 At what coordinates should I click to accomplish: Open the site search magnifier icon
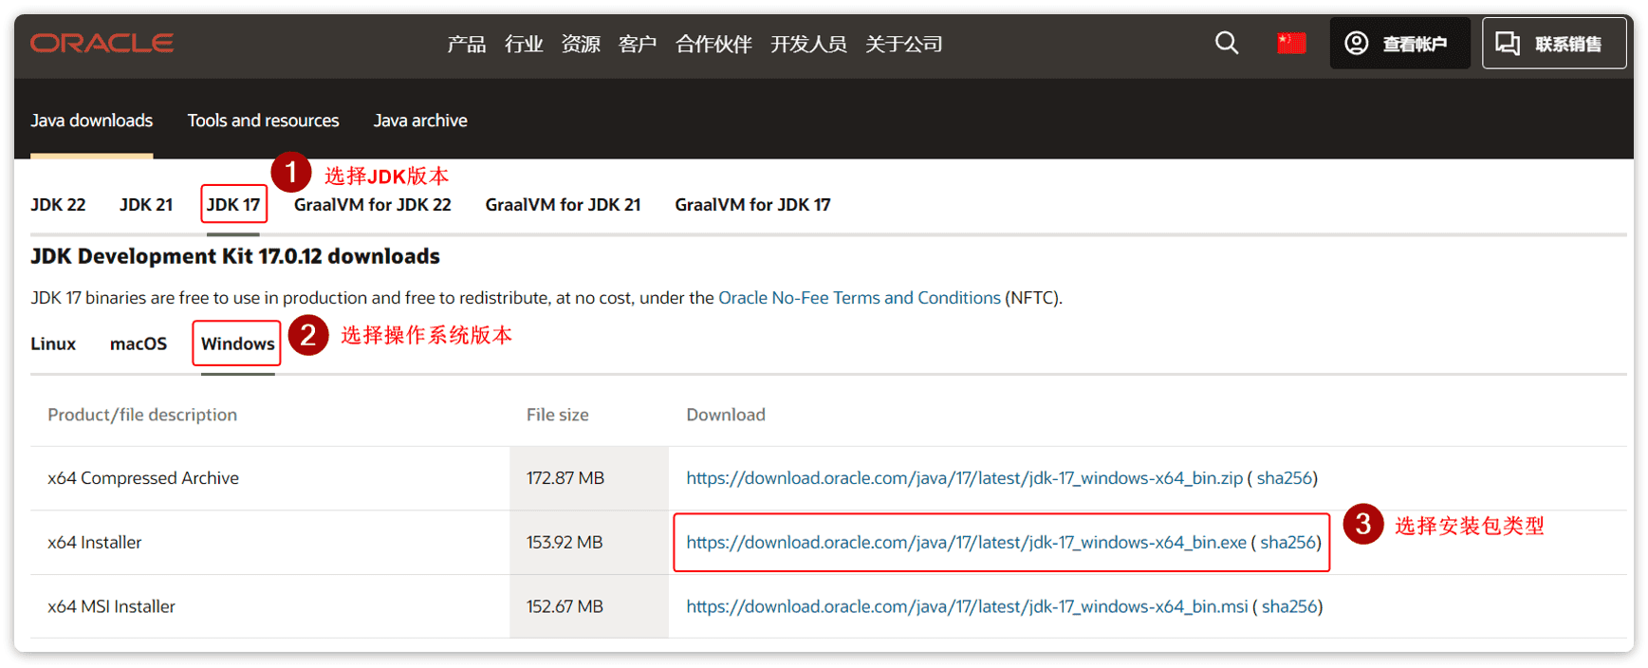[x=1227, y=43]
